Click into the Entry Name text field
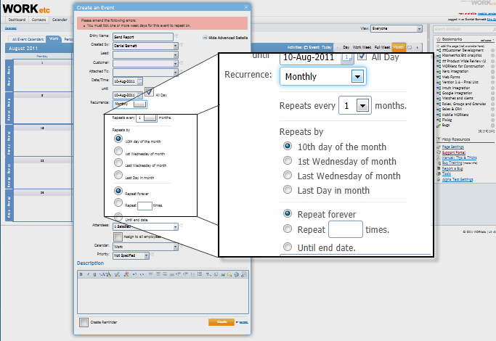 tap(142, 36)
